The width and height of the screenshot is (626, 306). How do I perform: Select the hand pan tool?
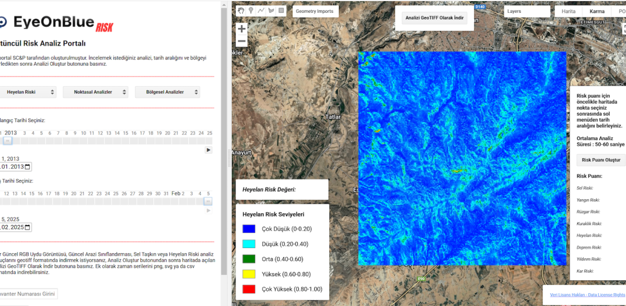pyautogui.click(x=241, y=11)
